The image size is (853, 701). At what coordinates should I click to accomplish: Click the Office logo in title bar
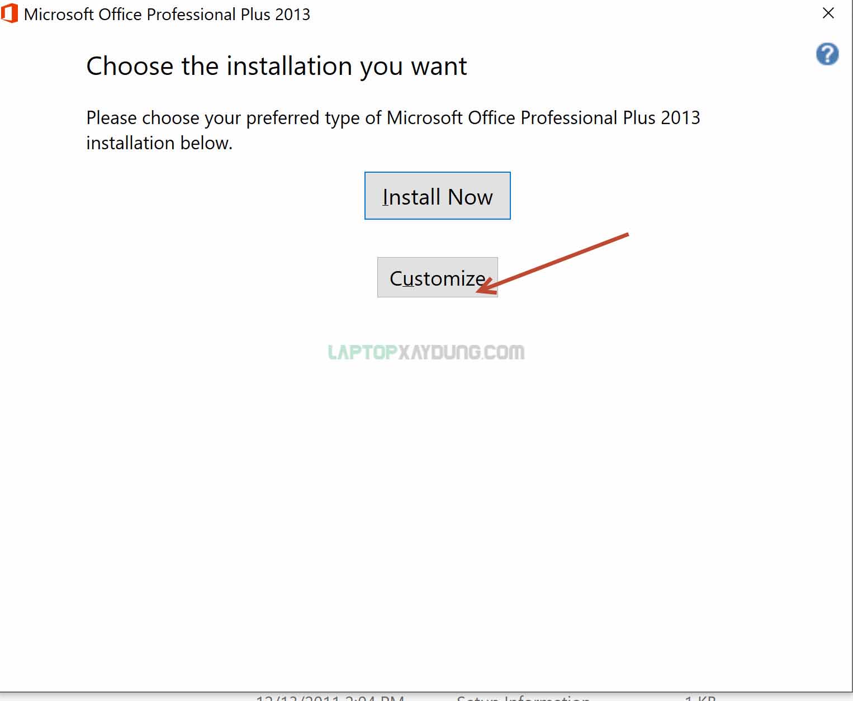pyautogui.click(x=10, y=13)
